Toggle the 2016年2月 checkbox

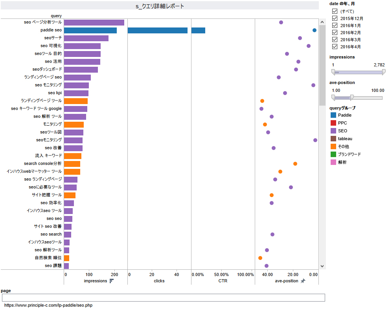click(x=335, y=33)
